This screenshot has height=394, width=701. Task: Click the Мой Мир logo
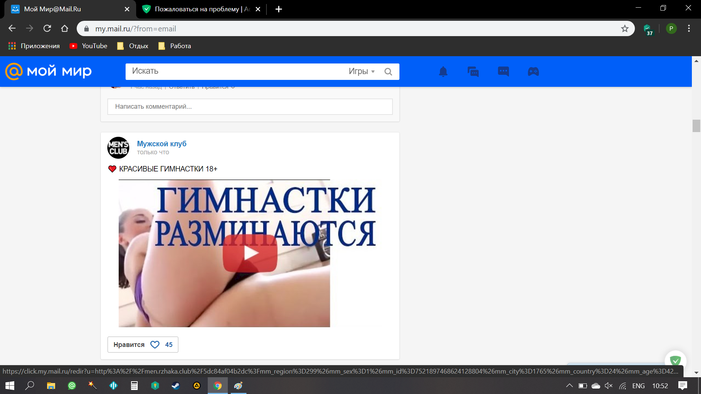[48, 71]
